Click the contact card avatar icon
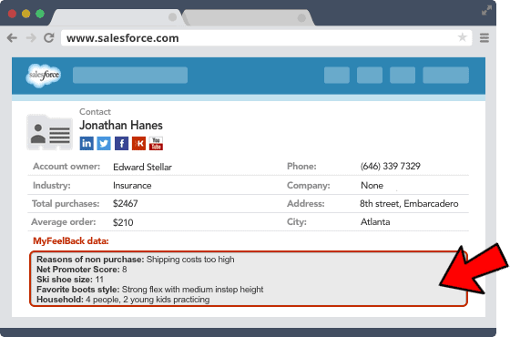The width and height of the screenshot is (510, 337). point(49,133)
